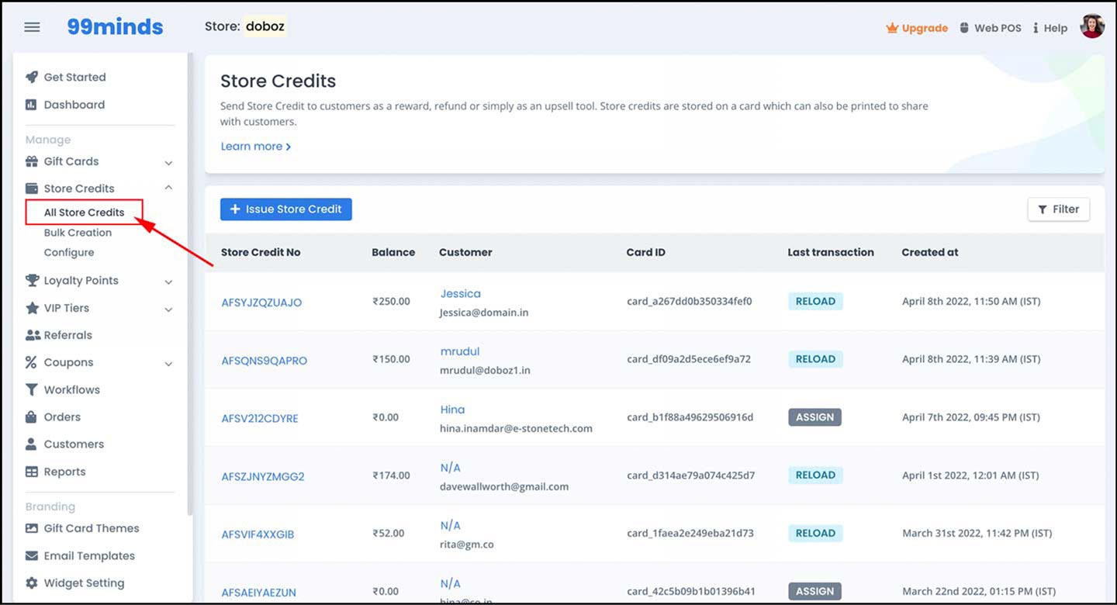
Task: Click the doboz store name label
Action: tap(265, 26)
